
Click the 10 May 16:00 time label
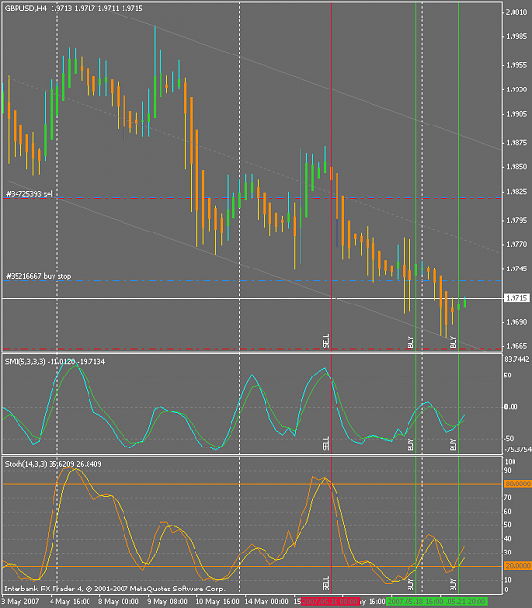[x=218, y=602]
